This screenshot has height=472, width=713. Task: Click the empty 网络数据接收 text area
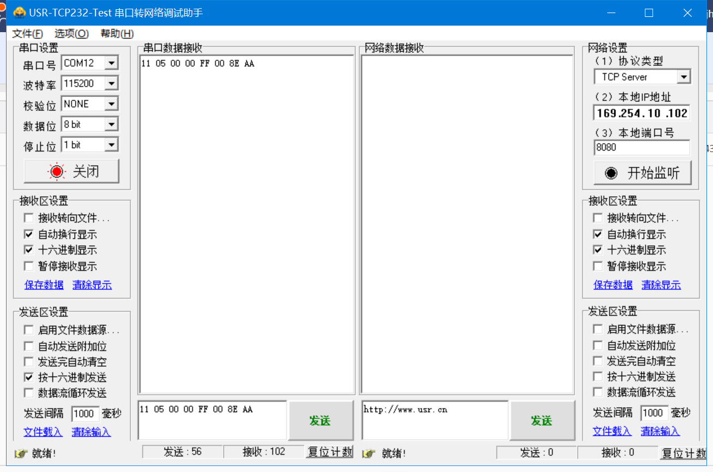click(x=467, y=224)
